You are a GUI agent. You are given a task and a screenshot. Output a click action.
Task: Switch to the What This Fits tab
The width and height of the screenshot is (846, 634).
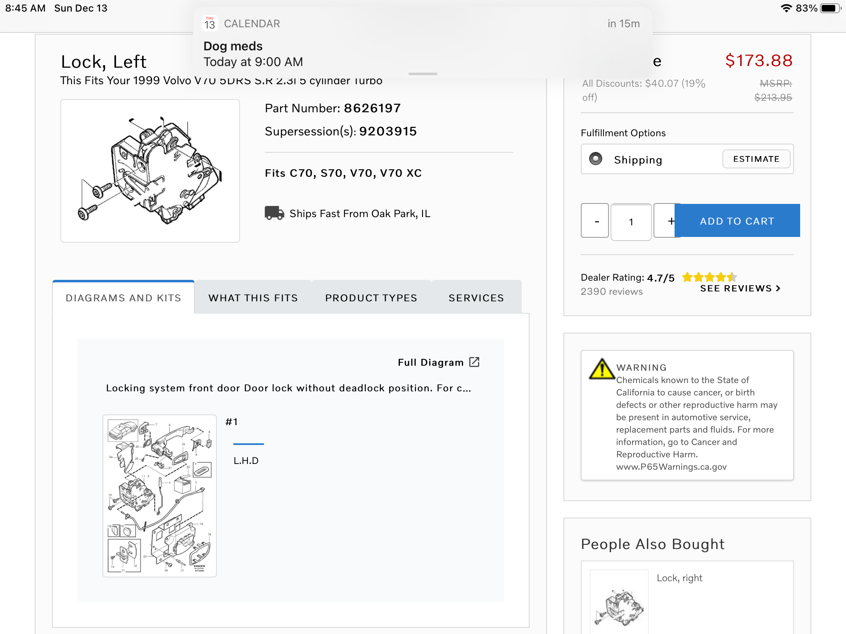[x=253, y=298]
